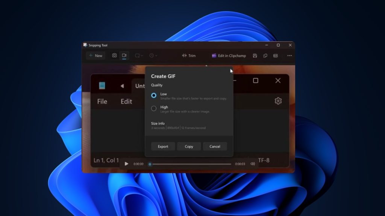Start a New snip
This screenshot has width=385, height=216.
pos(95,55)
